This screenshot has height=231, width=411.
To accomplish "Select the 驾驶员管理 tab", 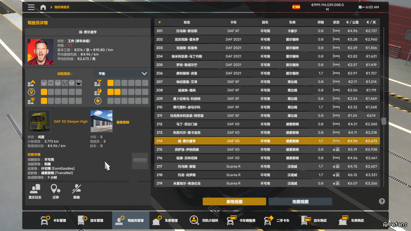I will tap(131, 220).
